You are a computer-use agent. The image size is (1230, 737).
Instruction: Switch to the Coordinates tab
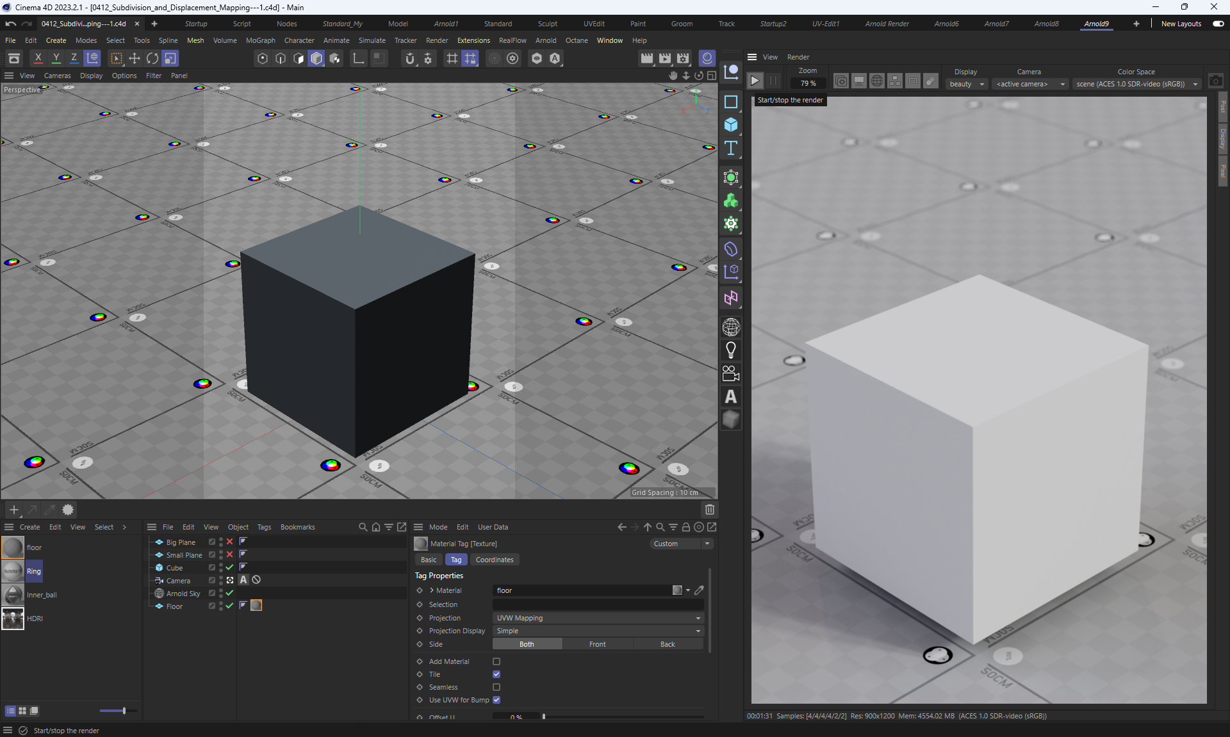coord(494,560)
